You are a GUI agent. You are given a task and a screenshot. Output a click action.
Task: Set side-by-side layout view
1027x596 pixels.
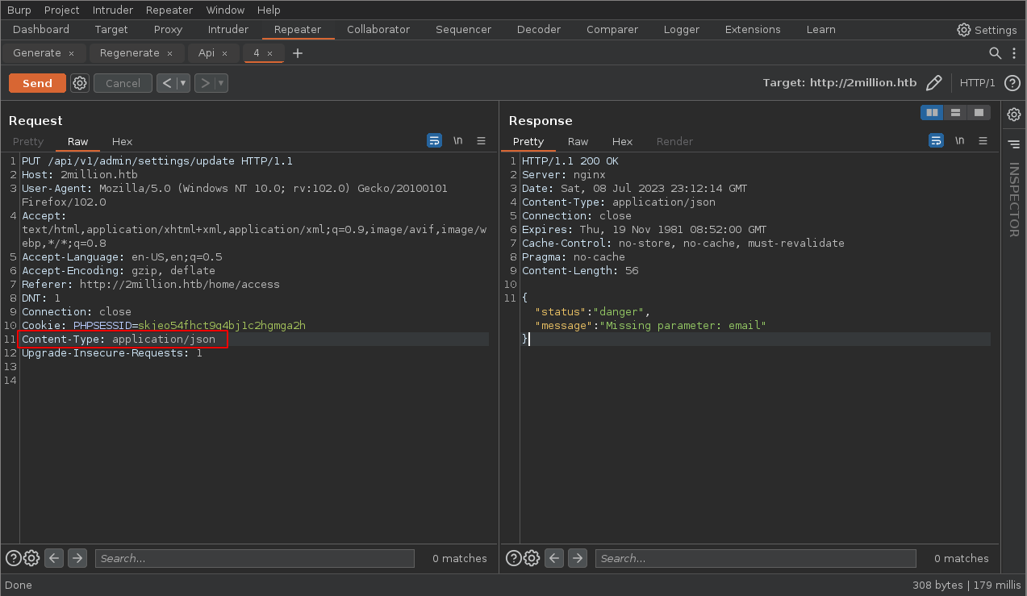(932, 113)
